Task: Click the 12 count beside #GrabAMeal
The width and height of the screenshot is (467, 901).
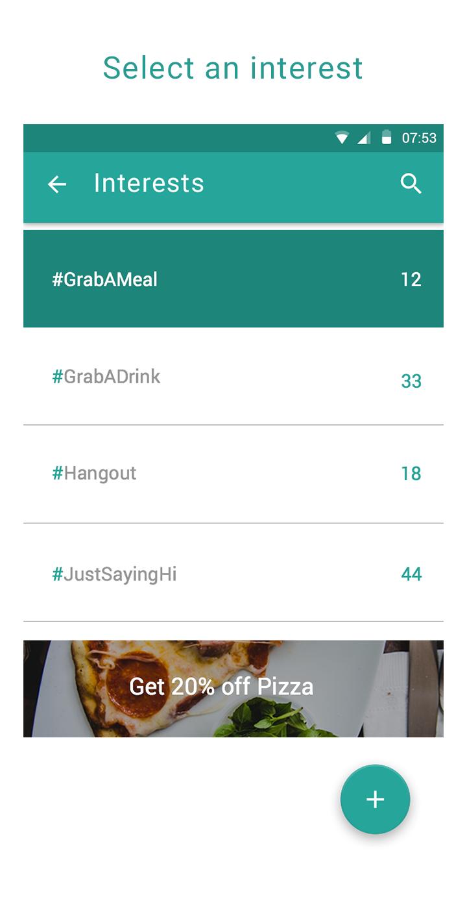Action: [x=411, y=279]
